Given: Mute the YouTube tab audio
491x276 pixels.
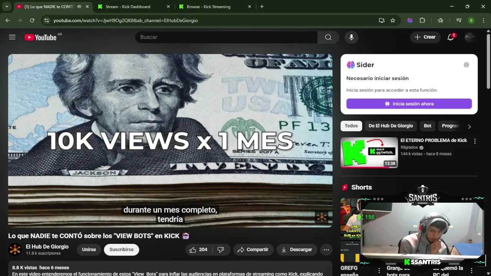Looking at the screenshot, I should point(79,7).
